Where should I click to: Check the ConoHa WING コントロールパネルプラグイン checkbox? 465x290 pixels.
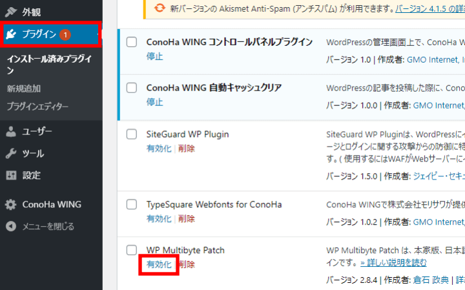tap(131, 42)
